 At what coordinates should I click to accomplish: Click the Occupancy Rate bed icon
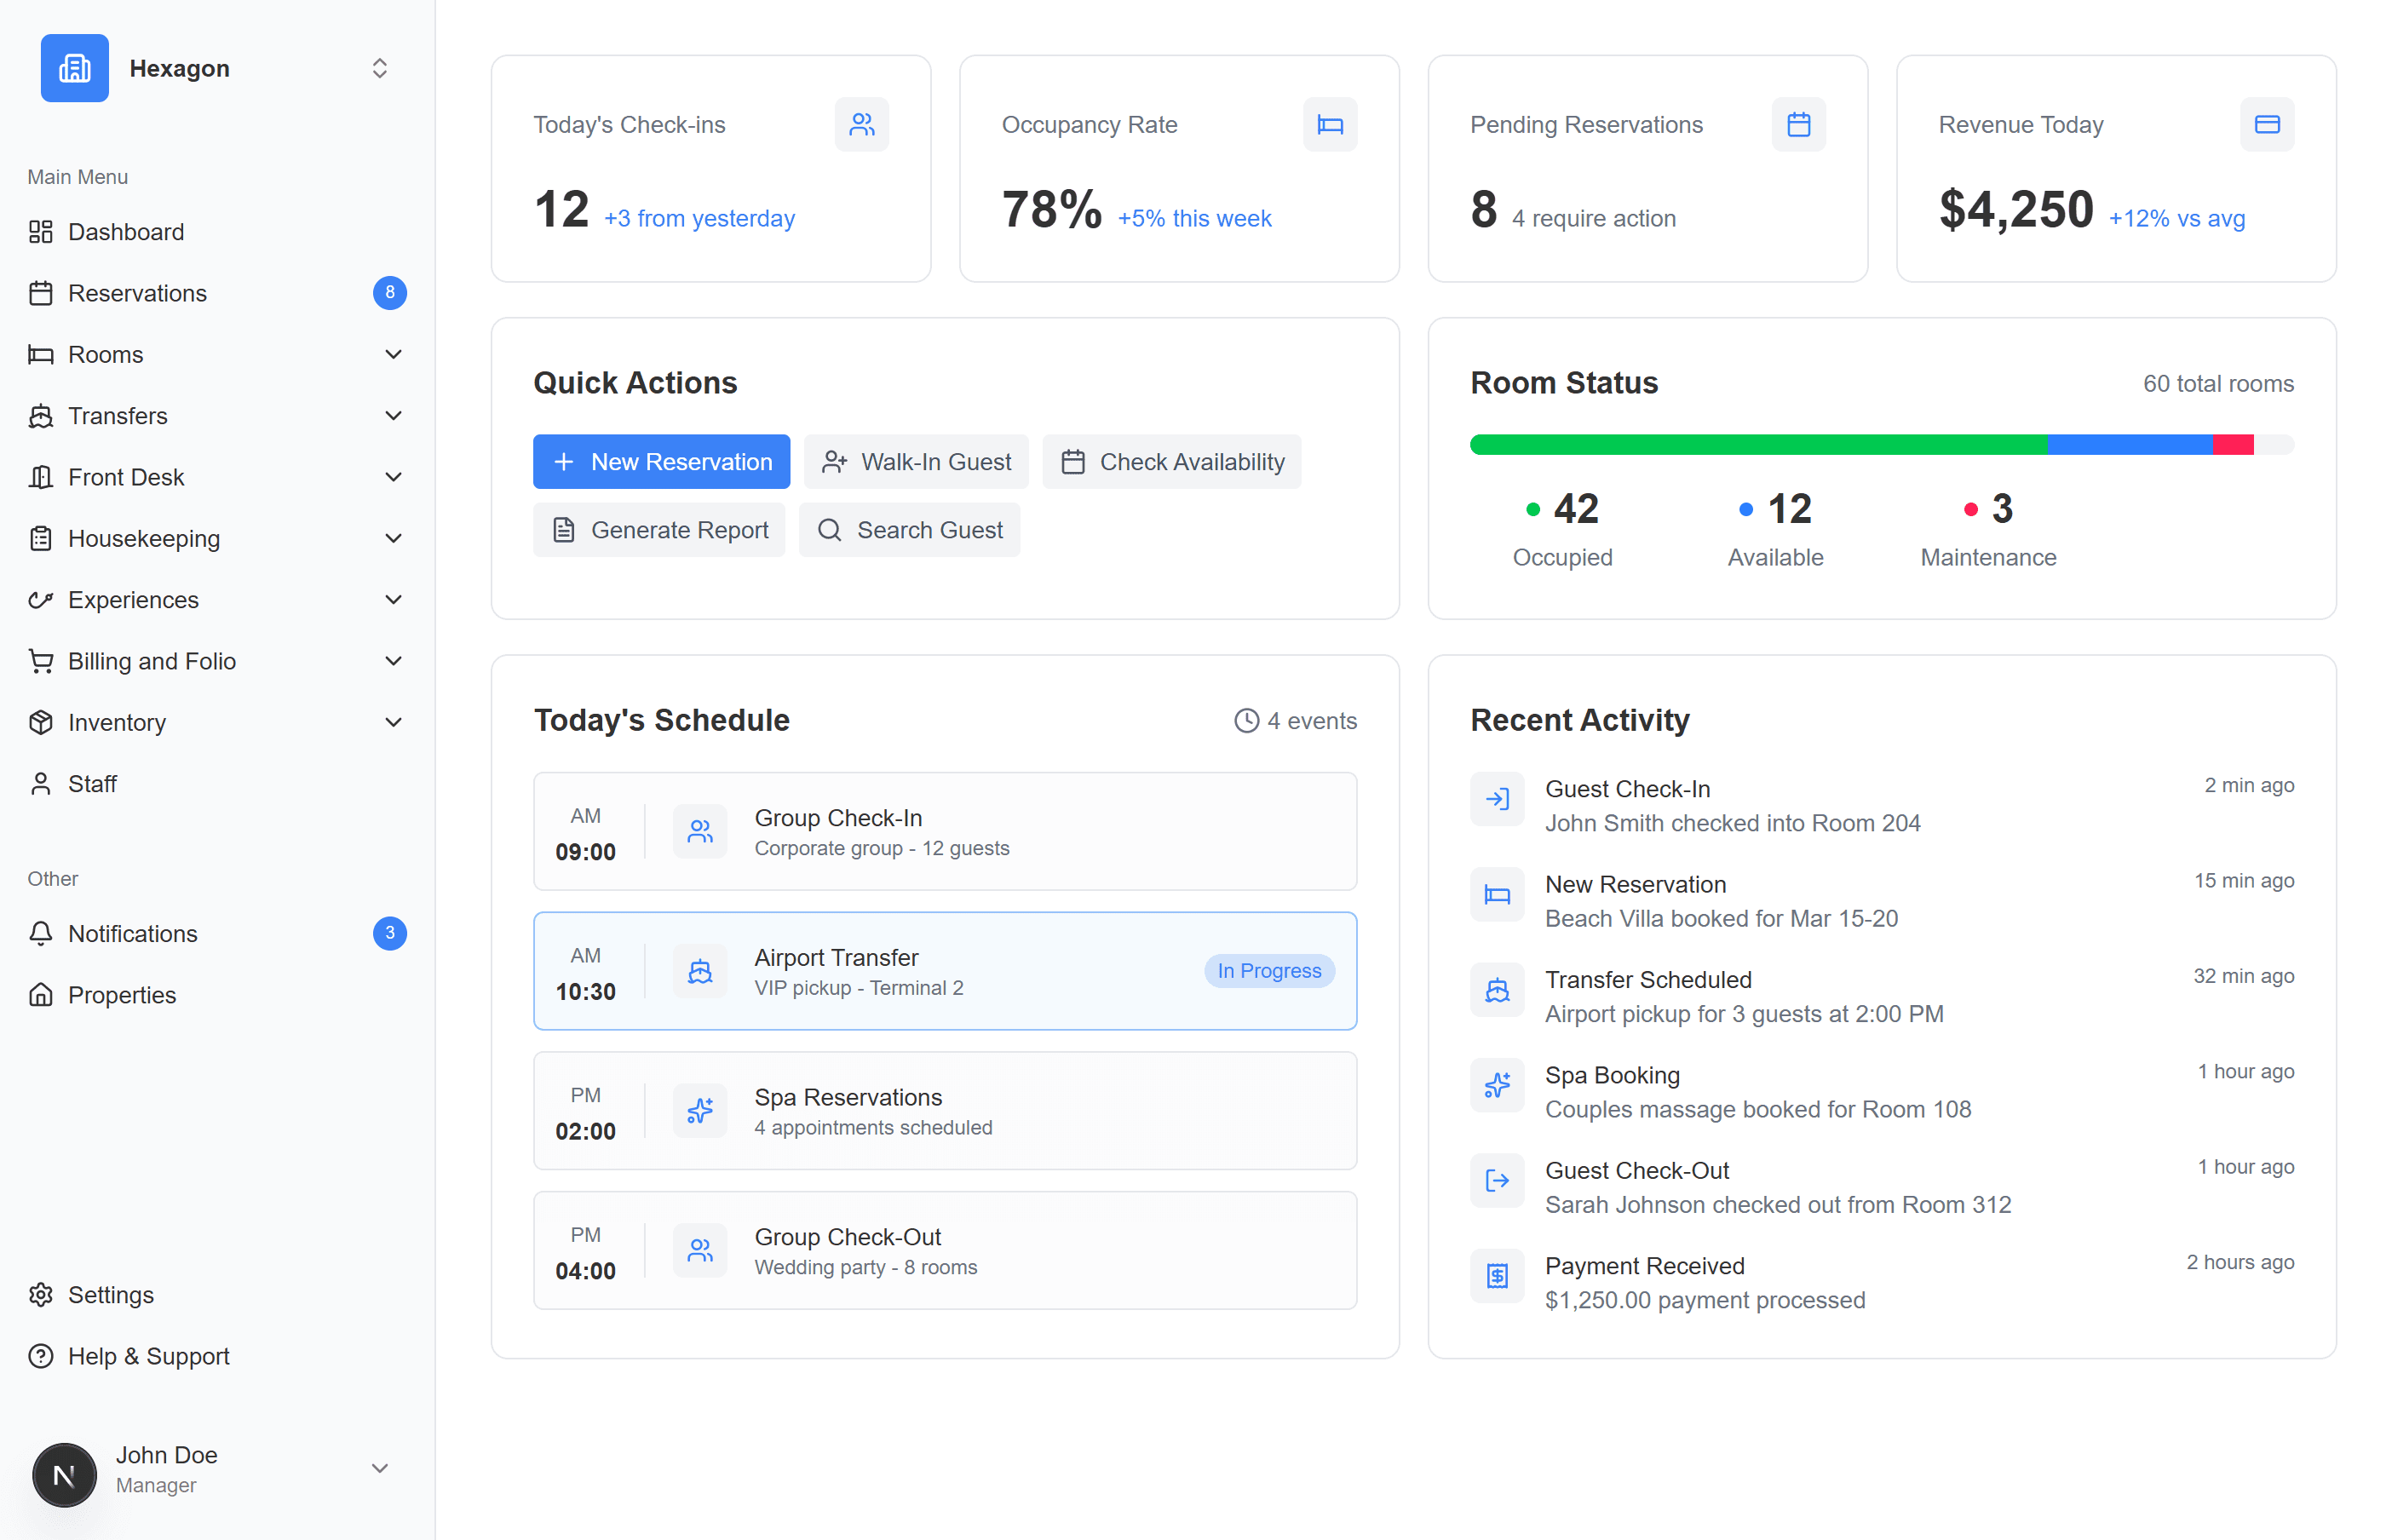pos(1329,124)
